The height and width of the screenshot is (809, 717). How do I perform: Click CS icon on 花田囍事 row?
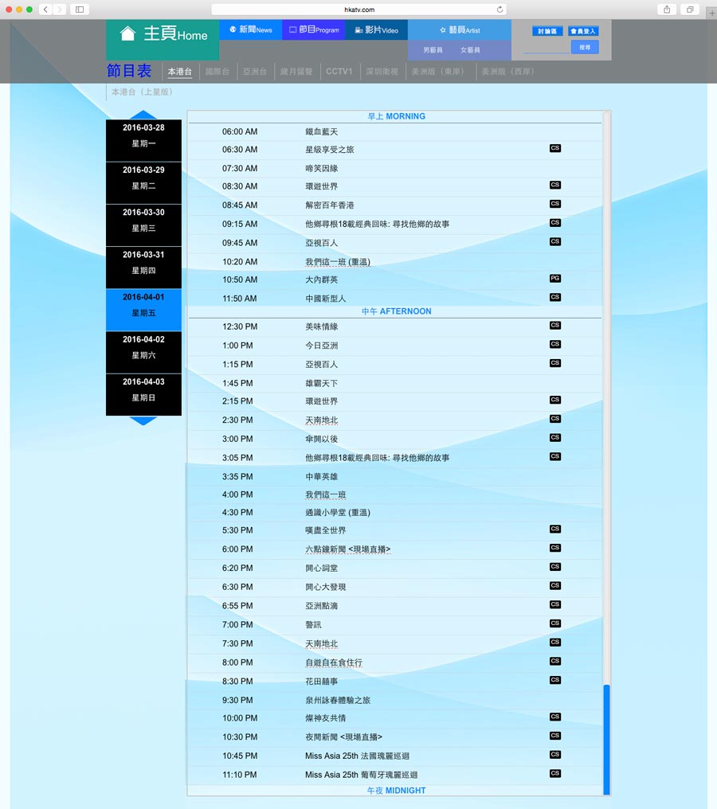point(555,680)
